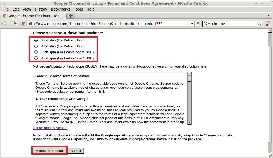Click 'Please select your download package:' text
This screenshot has width=273, height=158.
click(68, 33)
